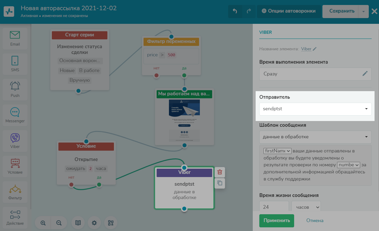Open Опции автоворонки settings

pyautogui.click(x=289, y=11)
